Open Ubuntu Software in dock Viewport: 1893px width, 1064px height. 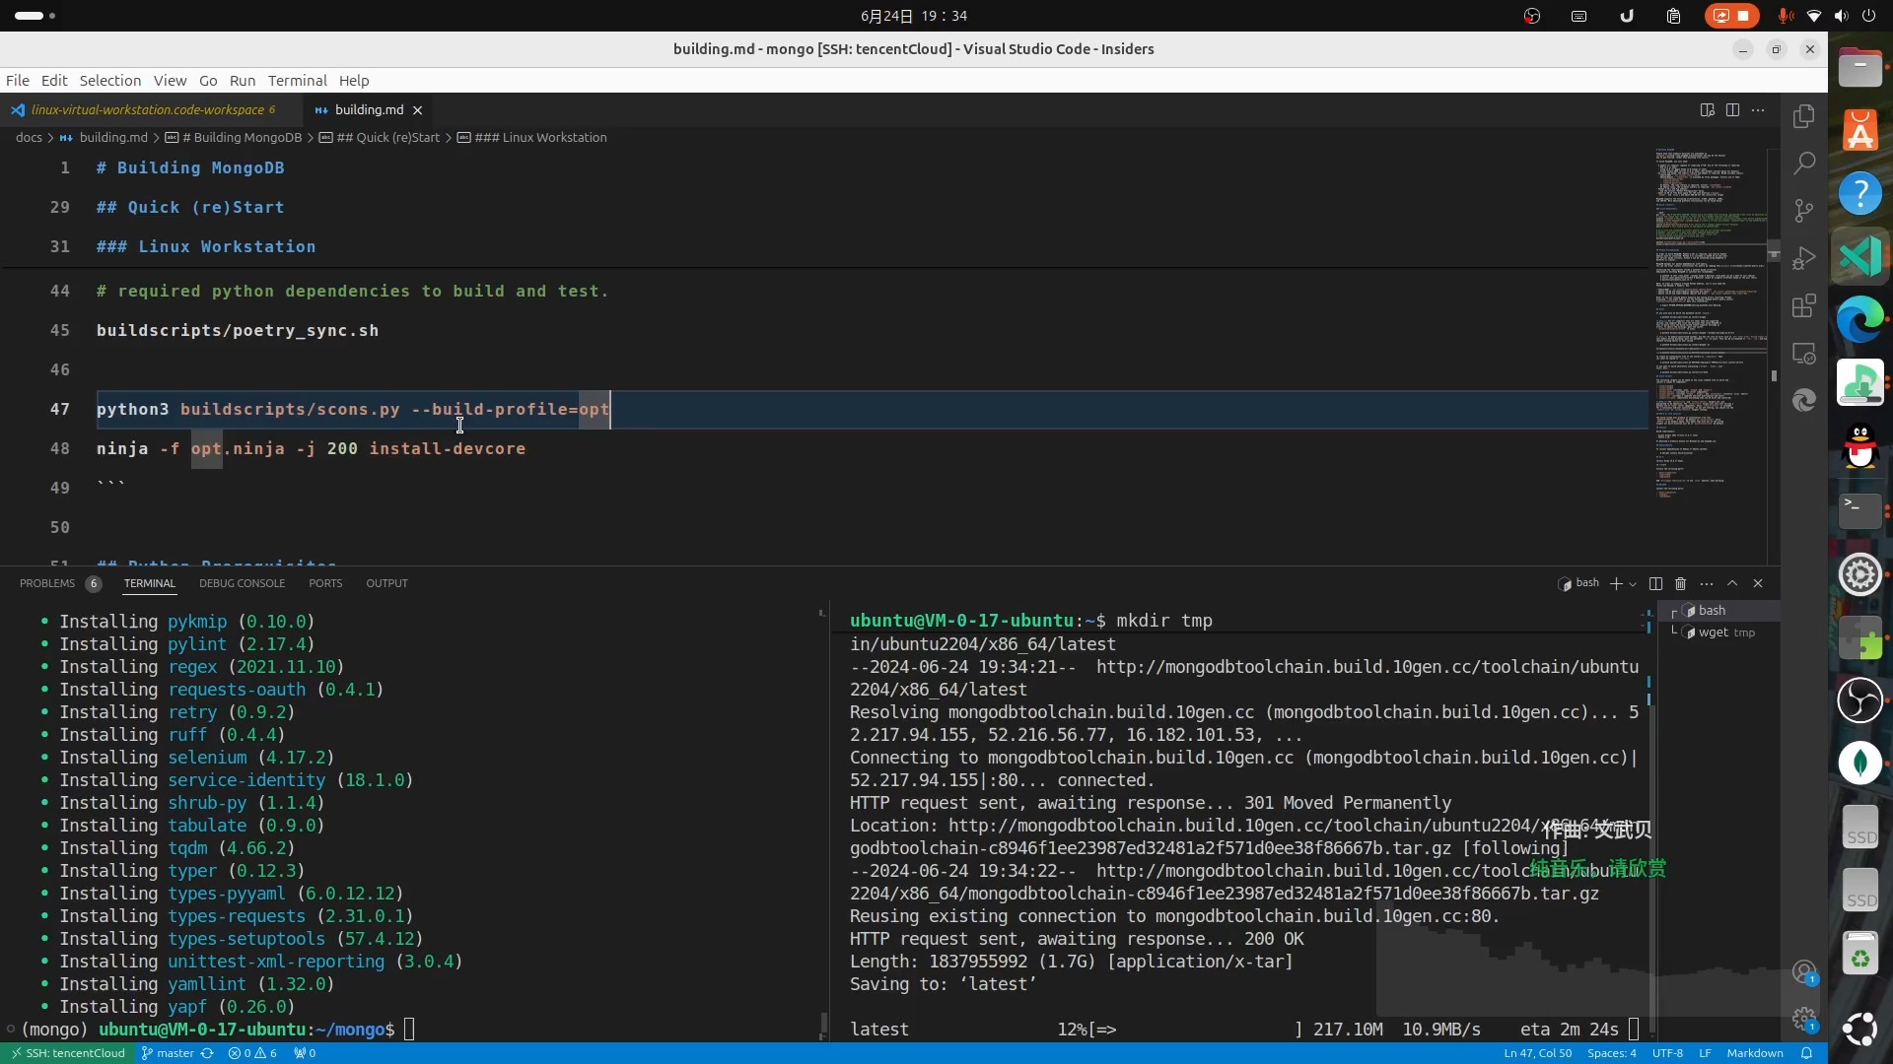pos(1860,130)
